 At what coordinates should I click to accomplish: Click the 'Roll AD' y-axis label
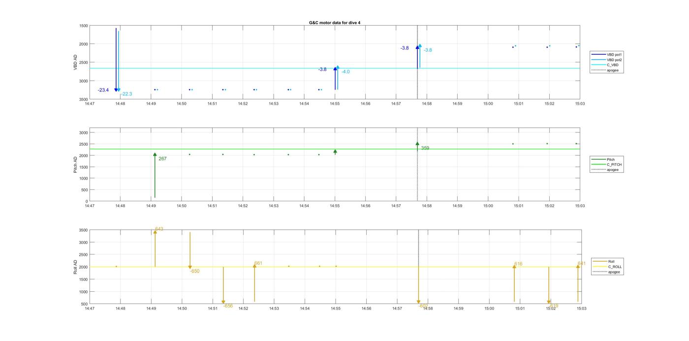click(75, 267)
